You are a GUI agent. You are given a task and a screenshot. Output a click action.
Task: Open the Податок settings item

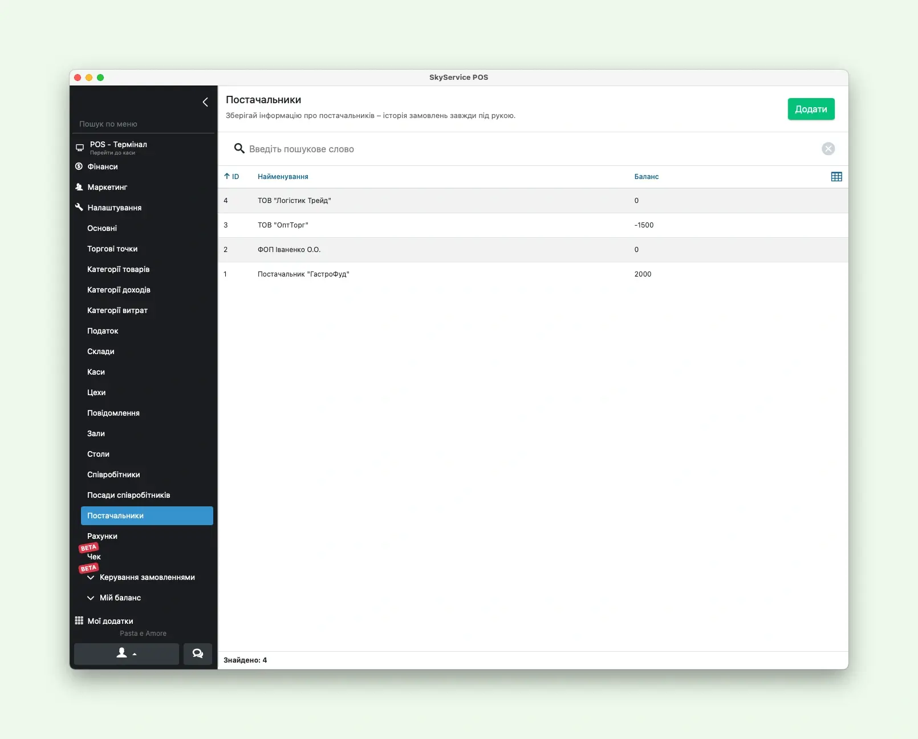coord(103,331)
